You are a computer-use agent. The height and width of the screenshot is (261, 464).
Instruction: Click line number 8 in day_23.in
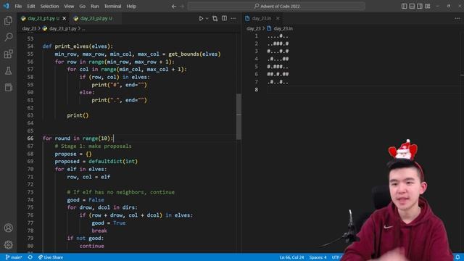pos(256,90)
